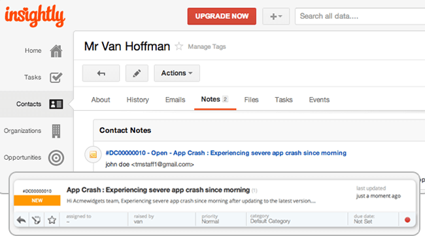Click the reply arrow icon on ticket
The height and width of the screenshot is (236, 425).
point(22,220)
